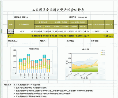Click note 3 about 基建投资额为估算价
This screenshot has width=118, height=98.
coord(54,91)
